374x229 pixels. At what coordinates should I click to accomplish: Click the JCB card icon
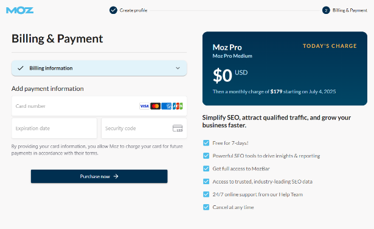pyautogui.click(x=178, y=106)
